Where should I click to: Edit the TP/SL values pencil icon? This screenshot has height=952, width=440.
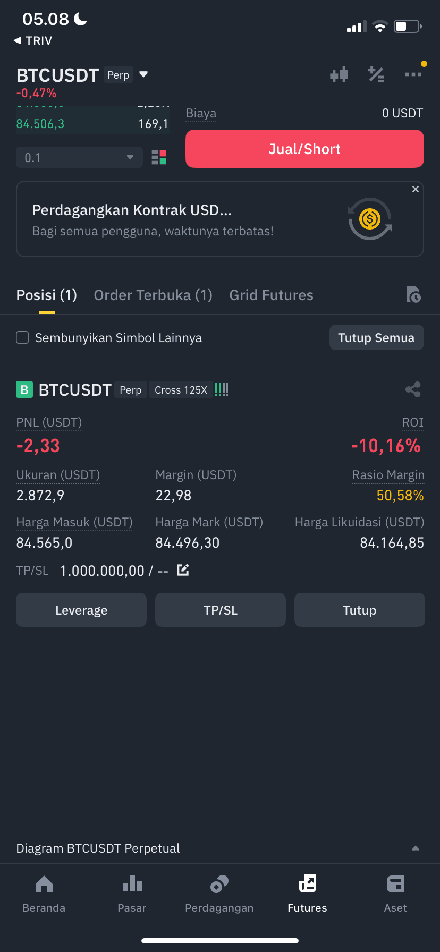click(183, 570)
